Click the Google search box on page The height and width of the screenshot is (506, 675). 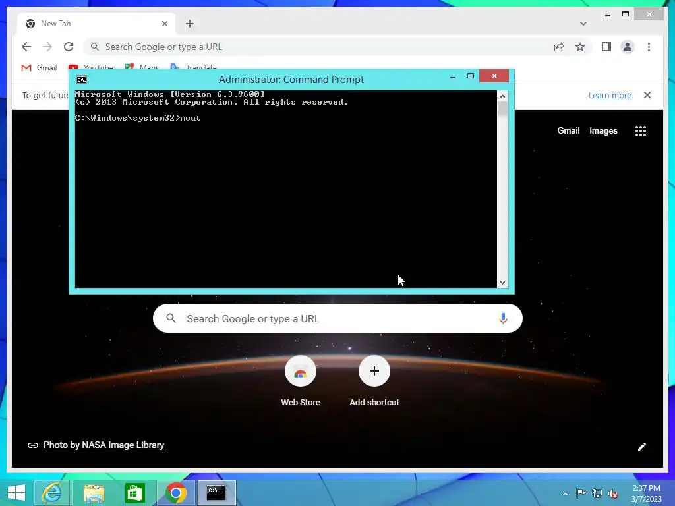point(337,318)
